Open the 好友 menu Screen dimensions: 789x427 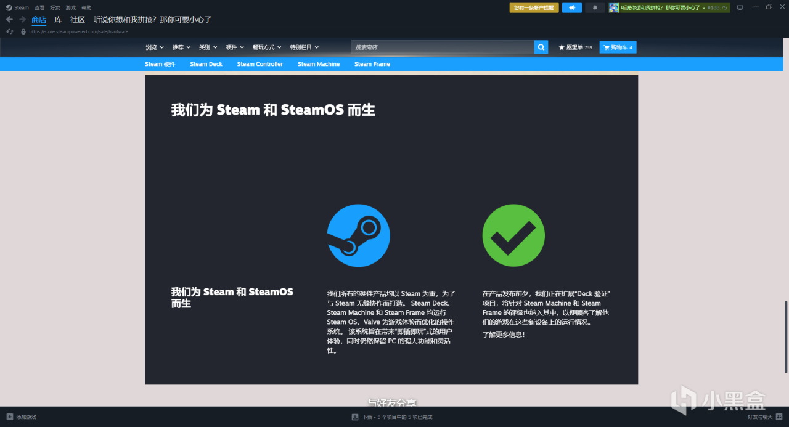click(55, 7)
